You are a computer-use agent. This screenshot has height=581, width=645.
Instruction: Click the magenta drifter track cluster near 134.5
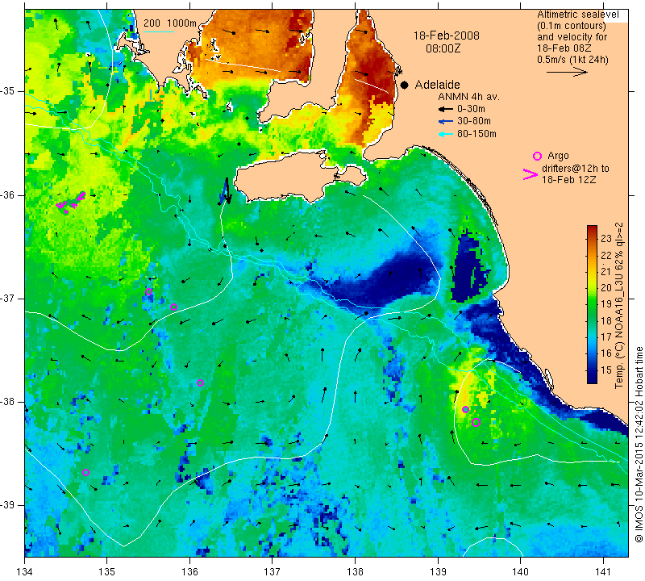click(x=71, y=203)
